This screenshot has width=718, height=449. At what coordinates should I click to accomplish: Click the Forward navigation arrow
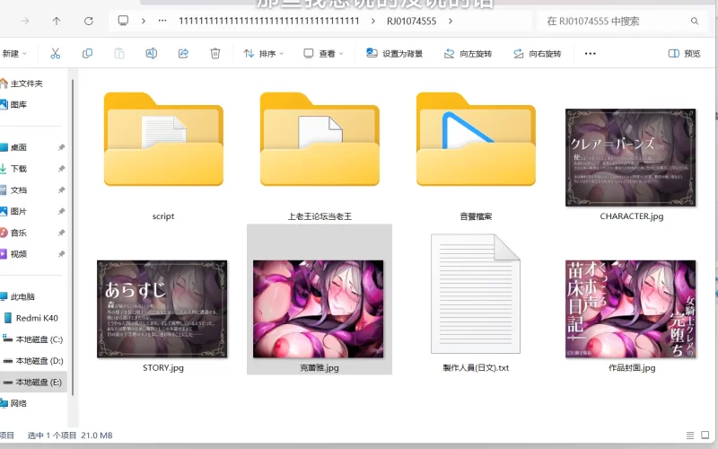point(25,21)
